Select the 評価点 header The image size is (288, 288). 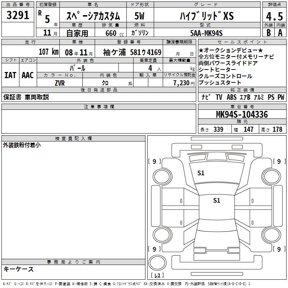[274, 5]
